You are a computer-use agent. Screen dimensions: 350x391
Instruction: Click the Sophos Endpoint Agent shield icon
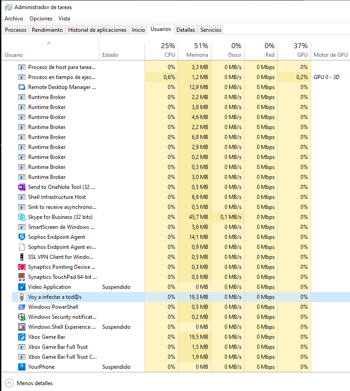pos(21,237)
